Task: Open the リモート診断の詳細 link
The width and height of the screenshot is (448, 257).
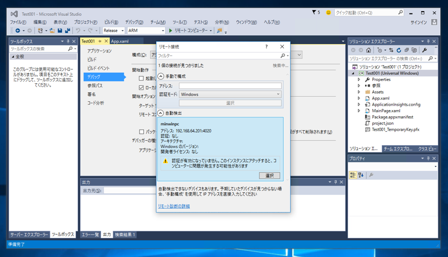Action: coord(174,206)
